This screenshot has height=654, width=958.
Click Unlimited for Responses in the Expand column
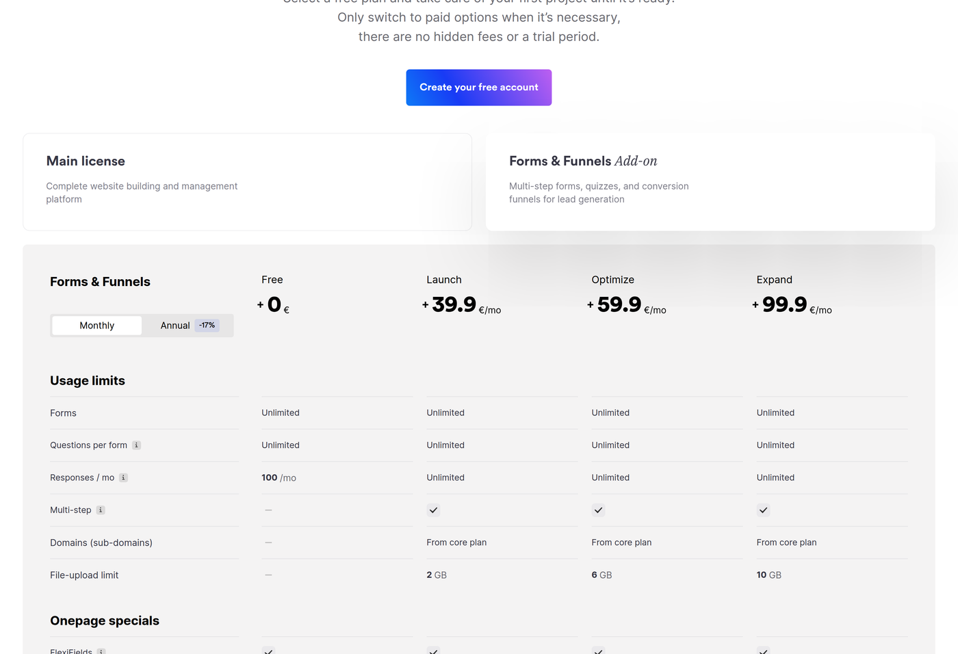coord(775,478)
